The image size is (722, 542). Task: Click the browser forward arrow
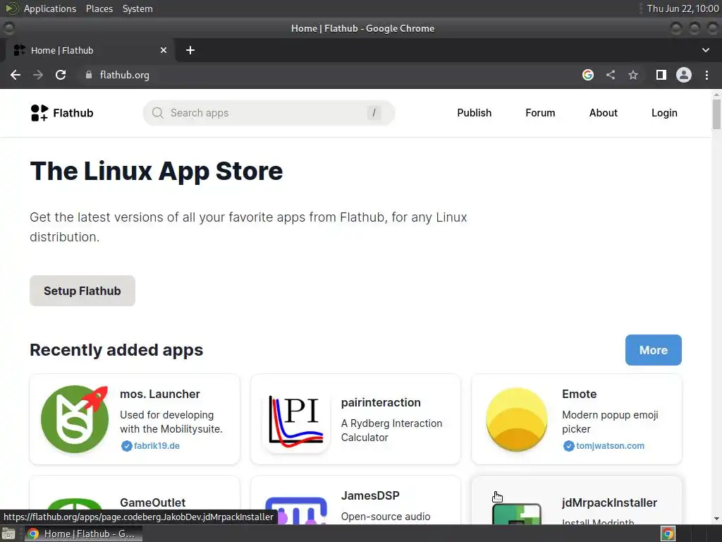click(x=38, y=75)
